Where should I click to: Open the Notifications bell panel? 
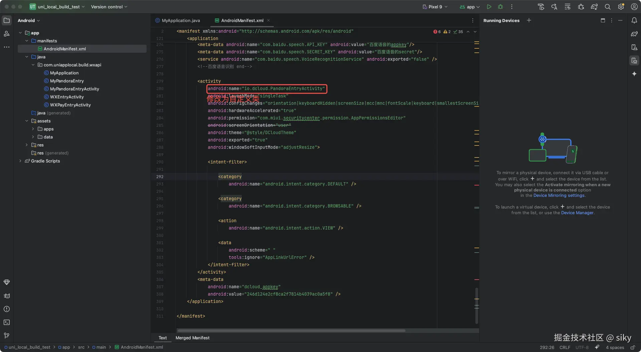click(x=634, y=20)
